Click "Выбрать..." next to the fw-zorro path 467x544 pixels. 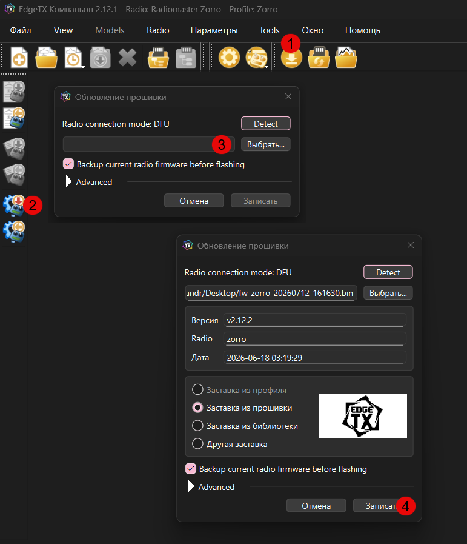tap(388, 293)
